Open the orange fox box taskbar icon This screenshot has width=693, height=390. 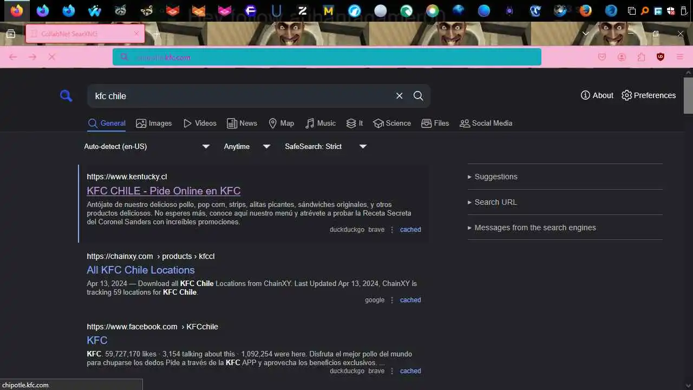199,10
